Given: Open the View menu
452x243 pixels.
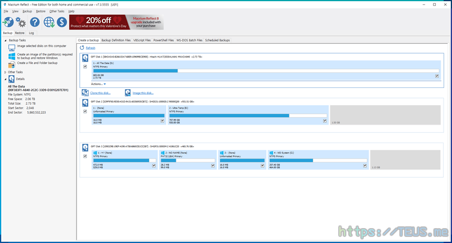Looking at the screenshot, I should pos(15,11).
